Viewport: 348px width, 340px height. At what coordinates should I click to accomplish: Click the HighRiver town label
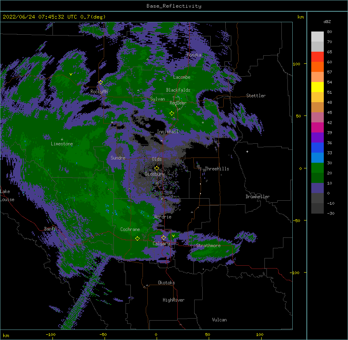(x=174, y=300)
